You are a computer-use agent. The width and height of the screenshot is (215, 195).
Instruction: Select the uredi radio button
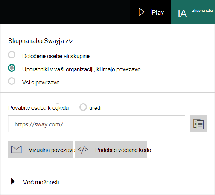(x=83, y=107)
